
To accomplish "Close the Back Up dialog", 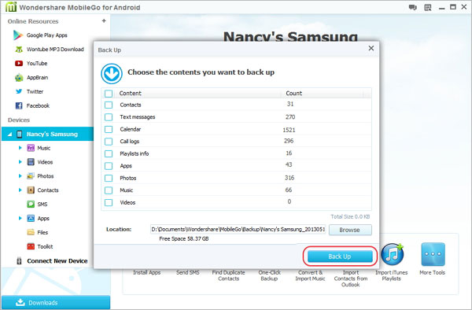I will coord(371,48).
